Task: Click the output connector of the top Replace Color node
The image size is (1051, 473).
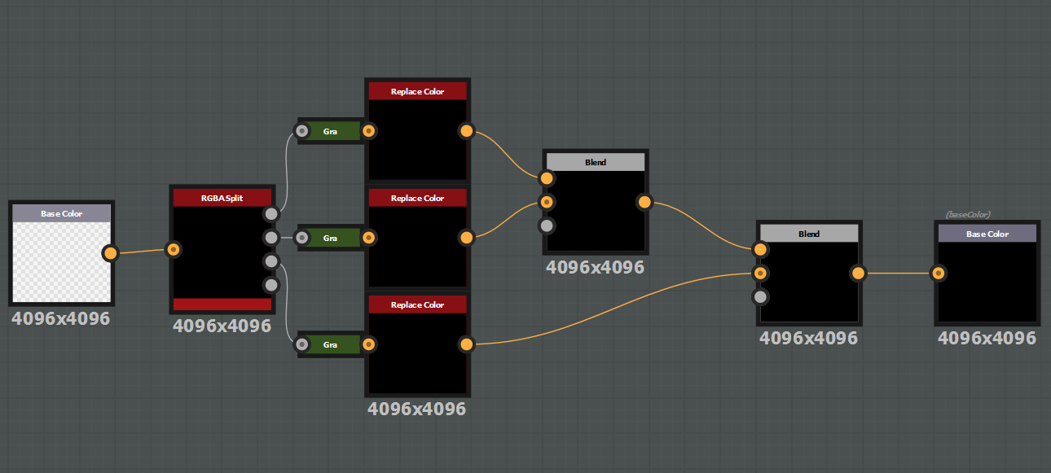Action: pos(466,130)
